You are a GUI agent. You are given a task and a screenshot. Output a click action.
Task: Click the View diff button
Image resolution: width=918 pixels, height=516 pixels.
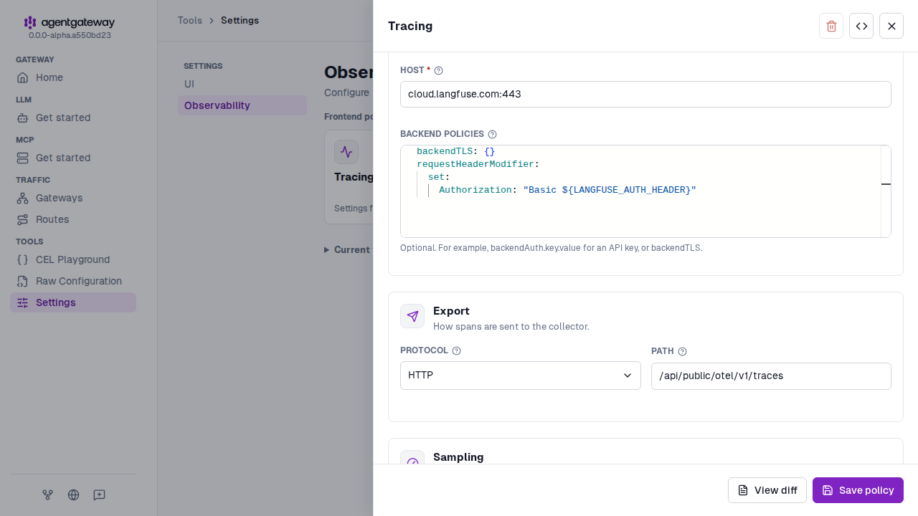tap(767, 490)
